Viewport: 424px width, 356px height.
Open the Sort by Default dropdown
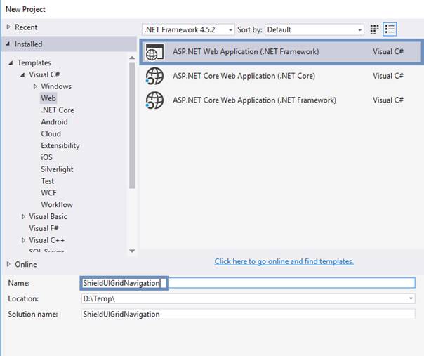(314, 29)
